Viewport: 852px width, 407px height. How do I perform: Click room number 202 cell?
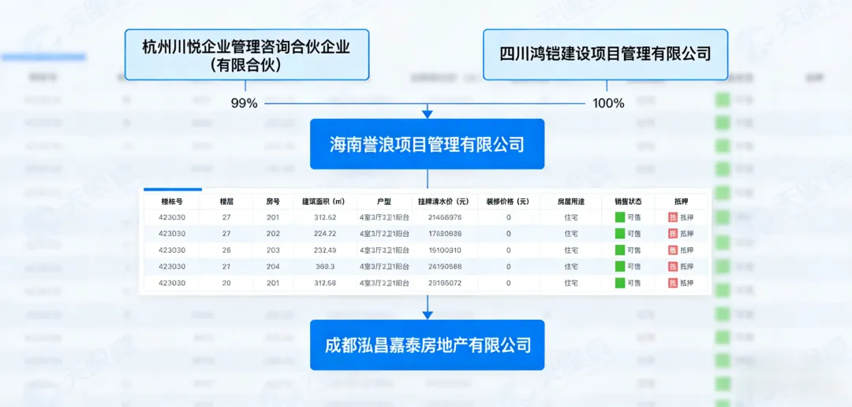coord(273,234)
